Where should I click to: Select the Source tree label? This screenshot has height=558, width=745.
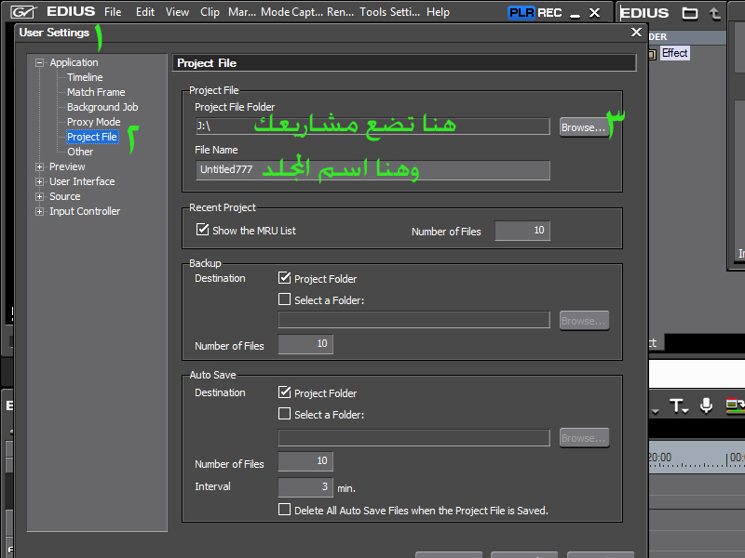pyautogui.click(x=64, y=196)
